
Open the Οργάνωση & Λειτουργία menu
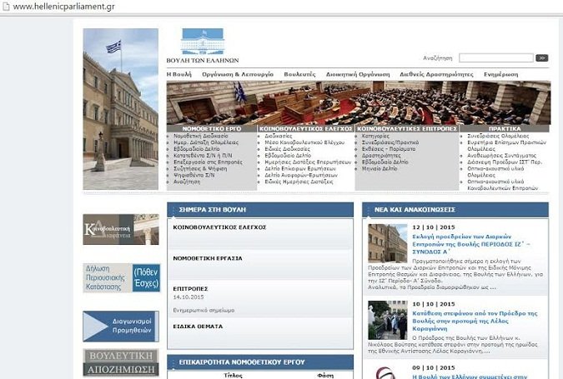(238, 74)
